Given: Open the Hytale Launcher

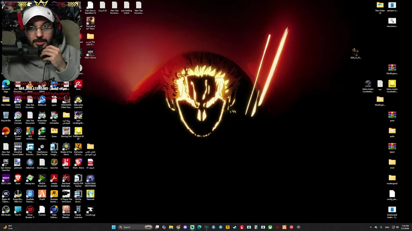Looking at the screenshot, I should point(78,212).
